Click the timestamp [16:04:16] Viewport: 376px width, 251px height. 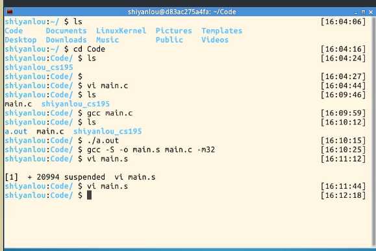(x=343, y=49)
